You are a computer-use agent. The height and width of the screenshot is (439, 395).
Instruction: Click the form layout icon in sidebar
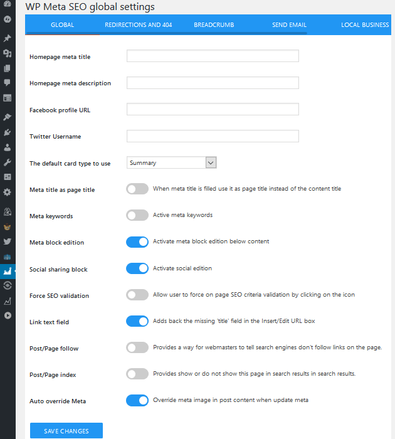8,98
